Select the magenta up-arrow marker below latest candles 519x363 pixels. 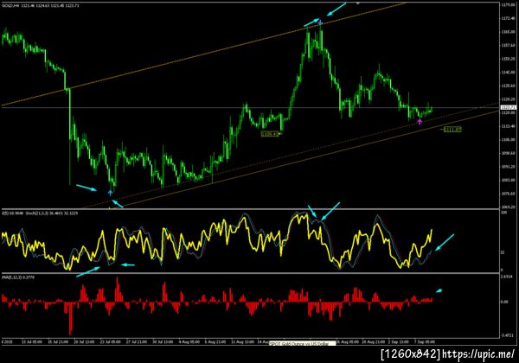[x=420, y=122]
